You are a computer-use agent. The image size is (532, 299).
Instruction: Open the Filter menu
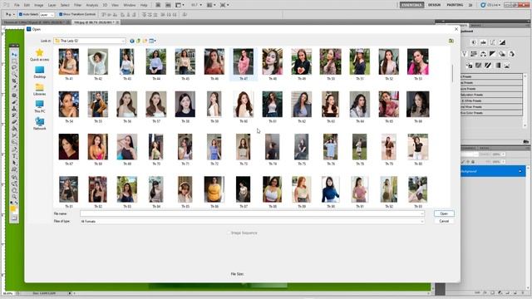77,6
